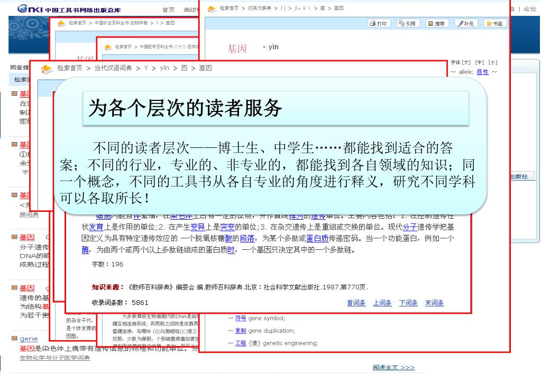541x374 pixels.
Task: Set font size to 小
Action: [x=493, y=62]
